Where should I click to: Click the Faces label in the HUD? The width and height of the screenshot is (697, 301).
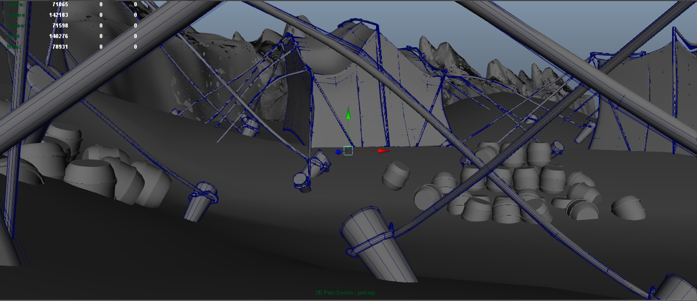pyautogui.click(x=15, y=25)
